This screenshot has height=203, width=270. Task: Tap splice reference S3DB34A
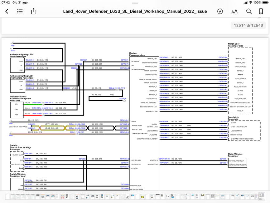tap(32, 128)
